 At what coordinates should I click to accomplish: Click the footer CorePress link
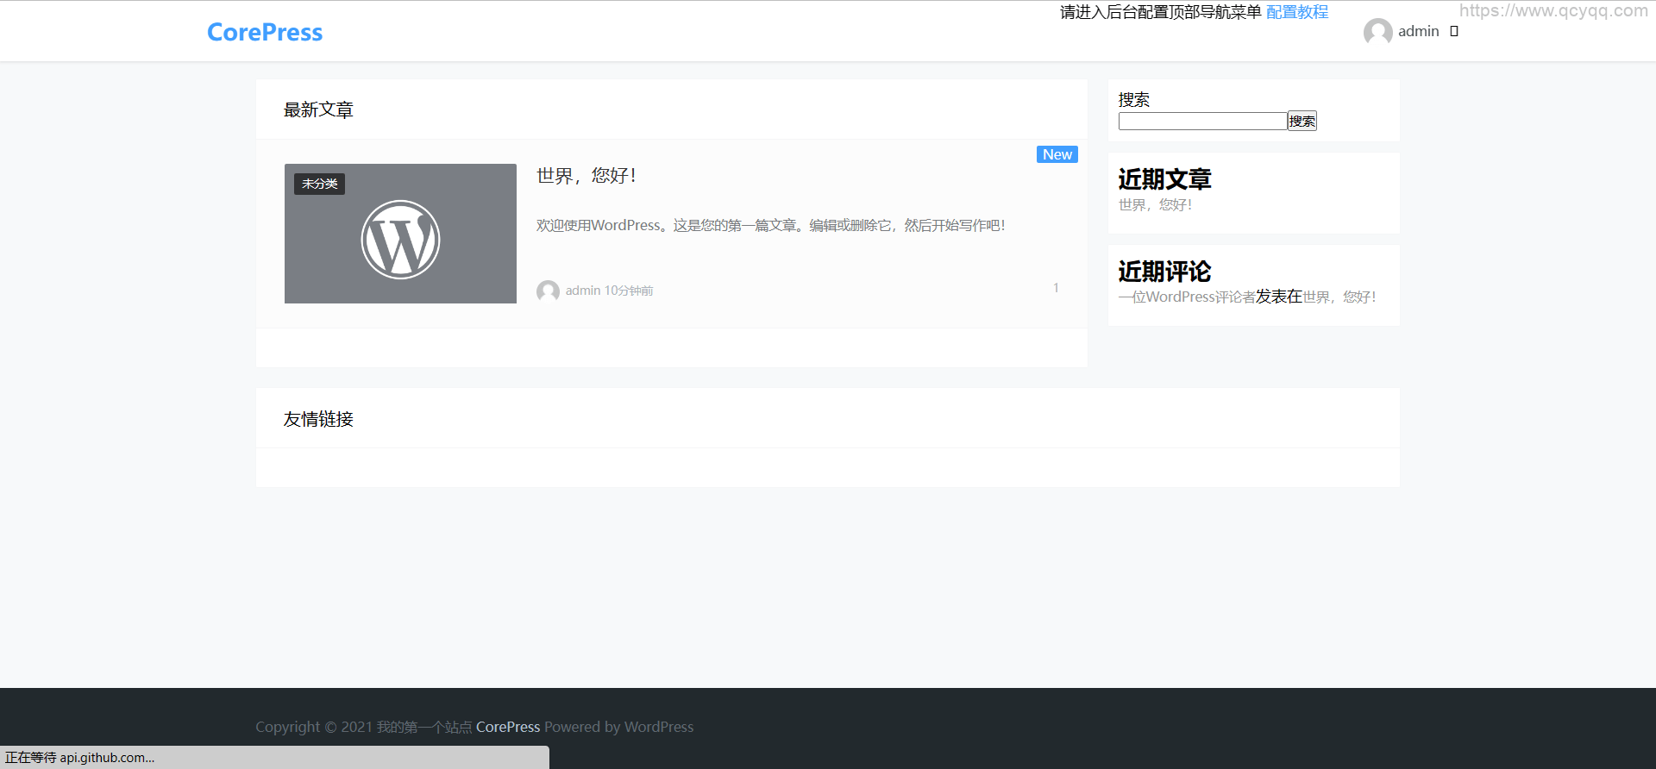pos(508,728)
